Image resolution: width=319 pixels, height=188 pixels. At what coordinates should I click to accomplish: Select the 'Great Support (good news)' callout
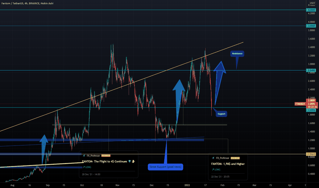(x=165, y=167)
